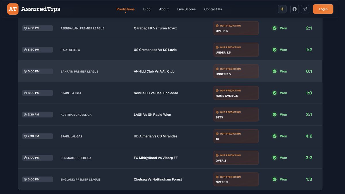Click the 1:2 score
This screenshot has width=345, height=194.
[x=309, y=50]
